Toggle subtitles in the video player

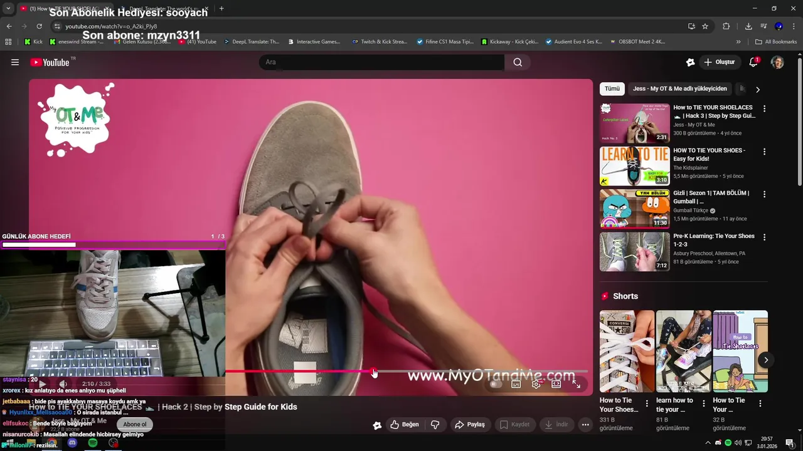tap(516, 384)
